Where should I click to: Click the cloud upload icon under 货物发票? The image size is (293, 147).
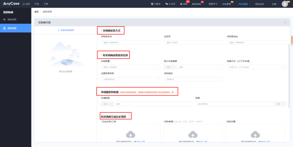255,134
